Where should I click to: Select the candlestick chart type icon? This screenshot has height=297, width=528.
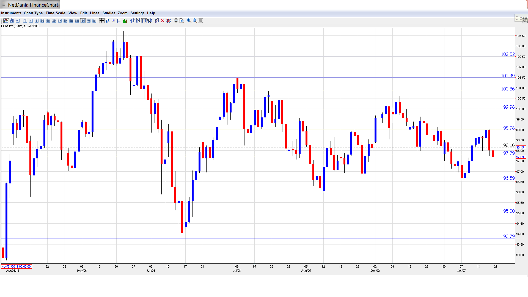(x=6, y=21)
